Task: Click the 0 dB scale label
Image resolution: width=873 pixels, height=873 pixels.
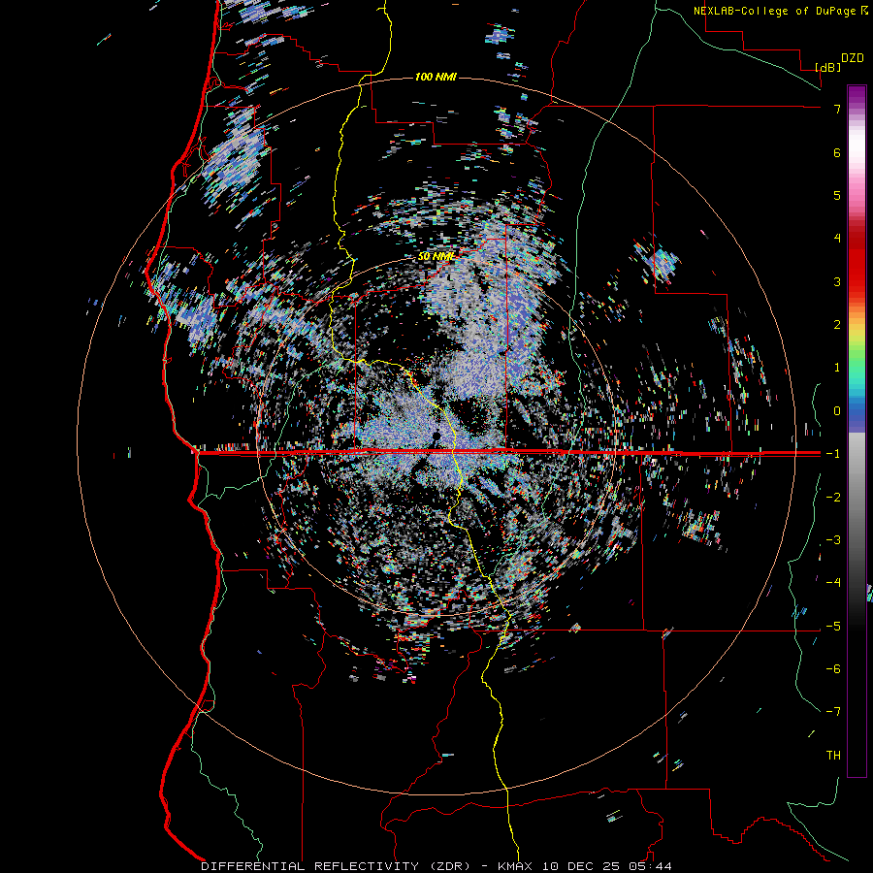Action: (x=837, y=411)
